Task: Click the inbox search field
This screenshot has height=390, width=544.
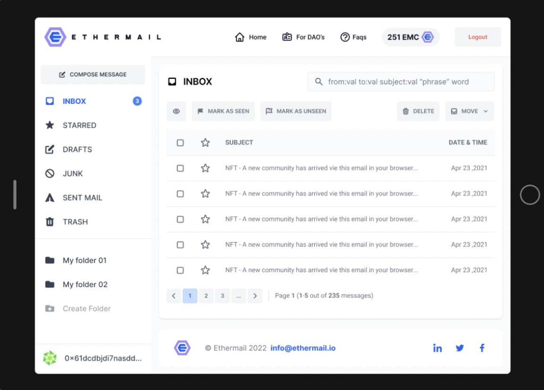Action: click(400, 82)
